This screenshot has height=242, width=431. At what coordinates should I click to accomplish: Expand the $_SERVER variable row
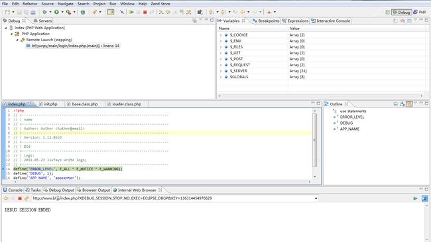click(221, 71)
